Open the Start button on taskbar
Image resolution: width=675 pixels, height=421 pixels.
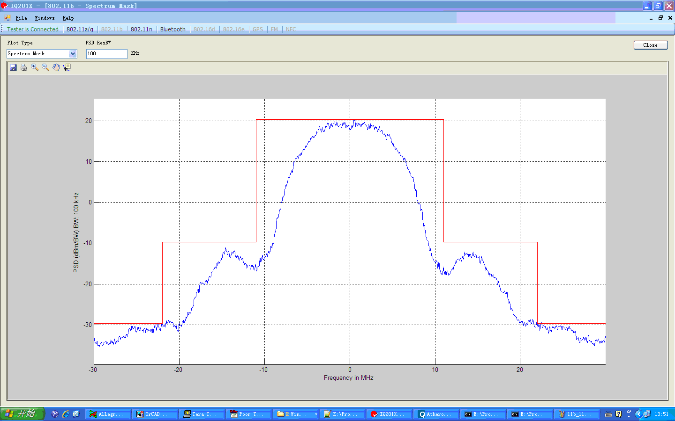22,414
